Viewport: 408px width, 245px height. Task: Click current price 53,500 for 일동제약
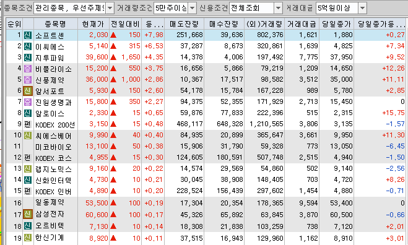pyautogui.click(x=97, y=203)
